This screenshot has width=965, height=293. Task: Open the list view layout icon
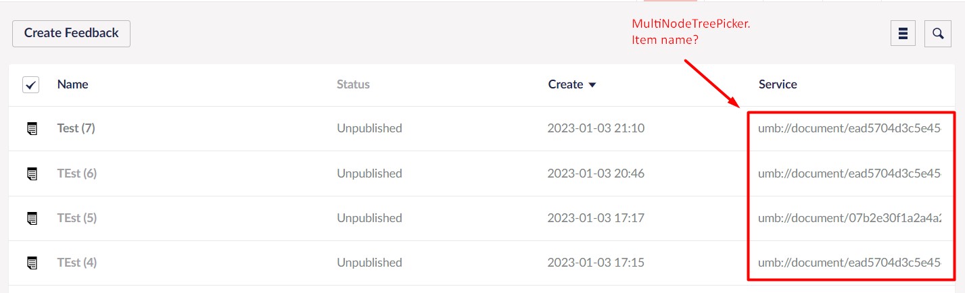[x=903, y=33]
